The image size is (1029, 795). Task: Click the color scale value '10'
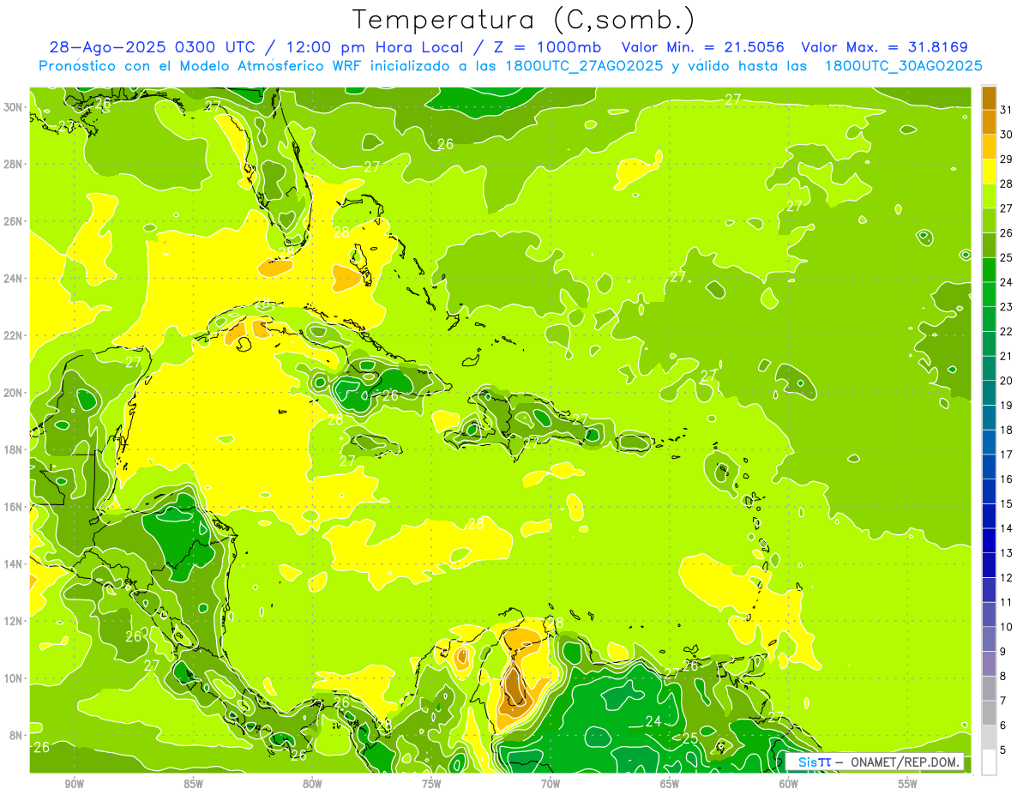1007,627
